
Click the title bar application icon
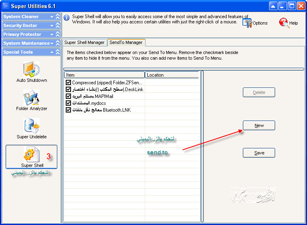pyautogui.click(x=6, y=6)
